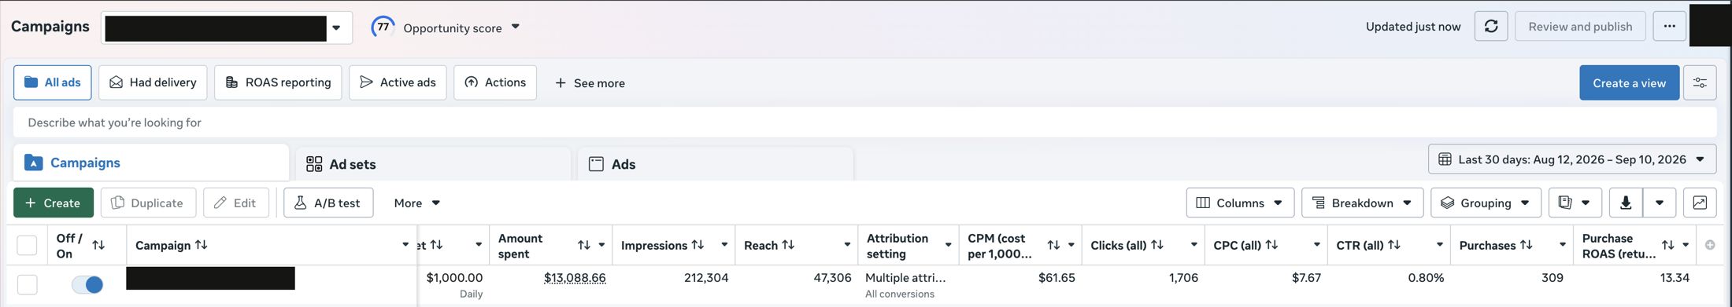Screen dimensions: 1732x307
Task: Open Impressions column dropdown arrow
Action: pyautogui.click(x=724, y=245)
